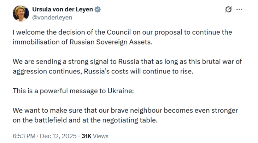Click the first line starting "I welcome the decision"

(122, 32)
